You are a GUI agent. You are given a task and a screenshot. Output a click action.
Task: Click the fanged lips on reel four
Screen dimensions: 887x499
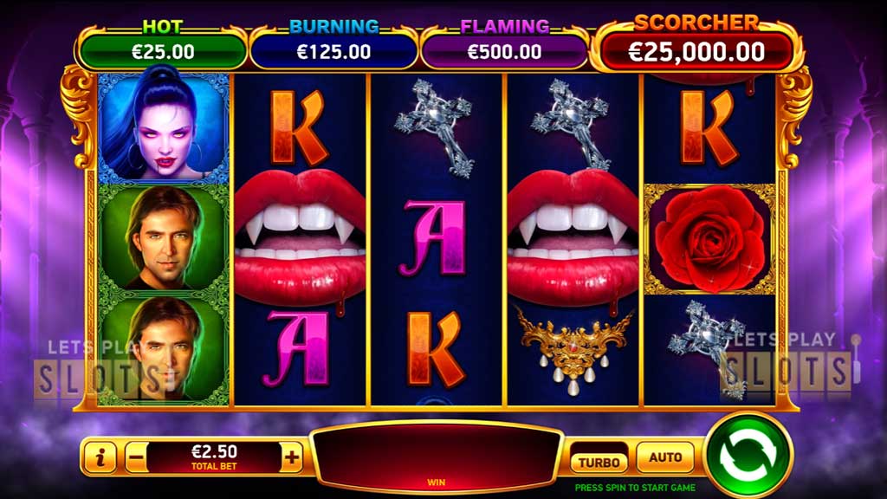[x=573, y=237]
